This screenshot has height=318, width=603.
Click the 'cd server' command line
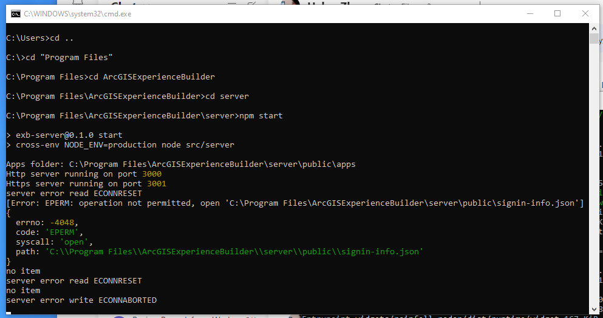[x=128, y=96]
